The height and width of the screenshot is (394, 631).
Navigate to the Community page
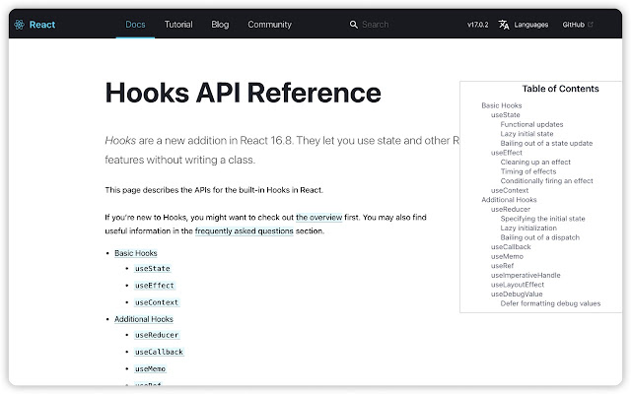pyautogui.click(x=269, y=25)
